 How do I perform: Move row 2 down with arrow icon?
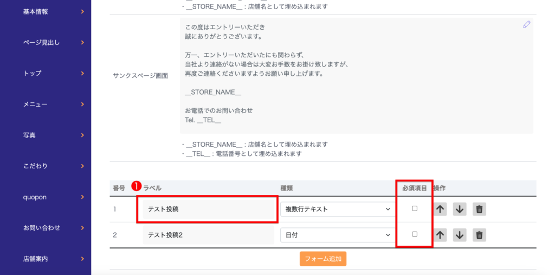point(460,235)
